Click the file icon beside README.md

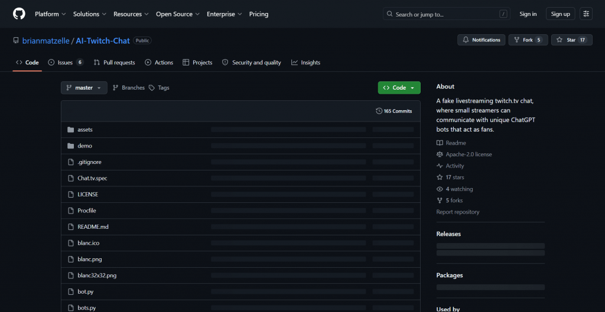pyautogui.click(x=71, y=227)
